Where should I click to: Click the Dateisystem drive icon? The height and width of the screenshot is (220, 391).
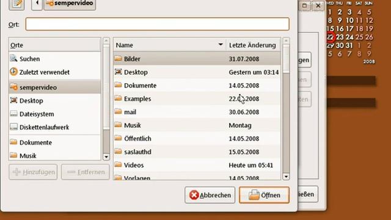tap(13, 114)
